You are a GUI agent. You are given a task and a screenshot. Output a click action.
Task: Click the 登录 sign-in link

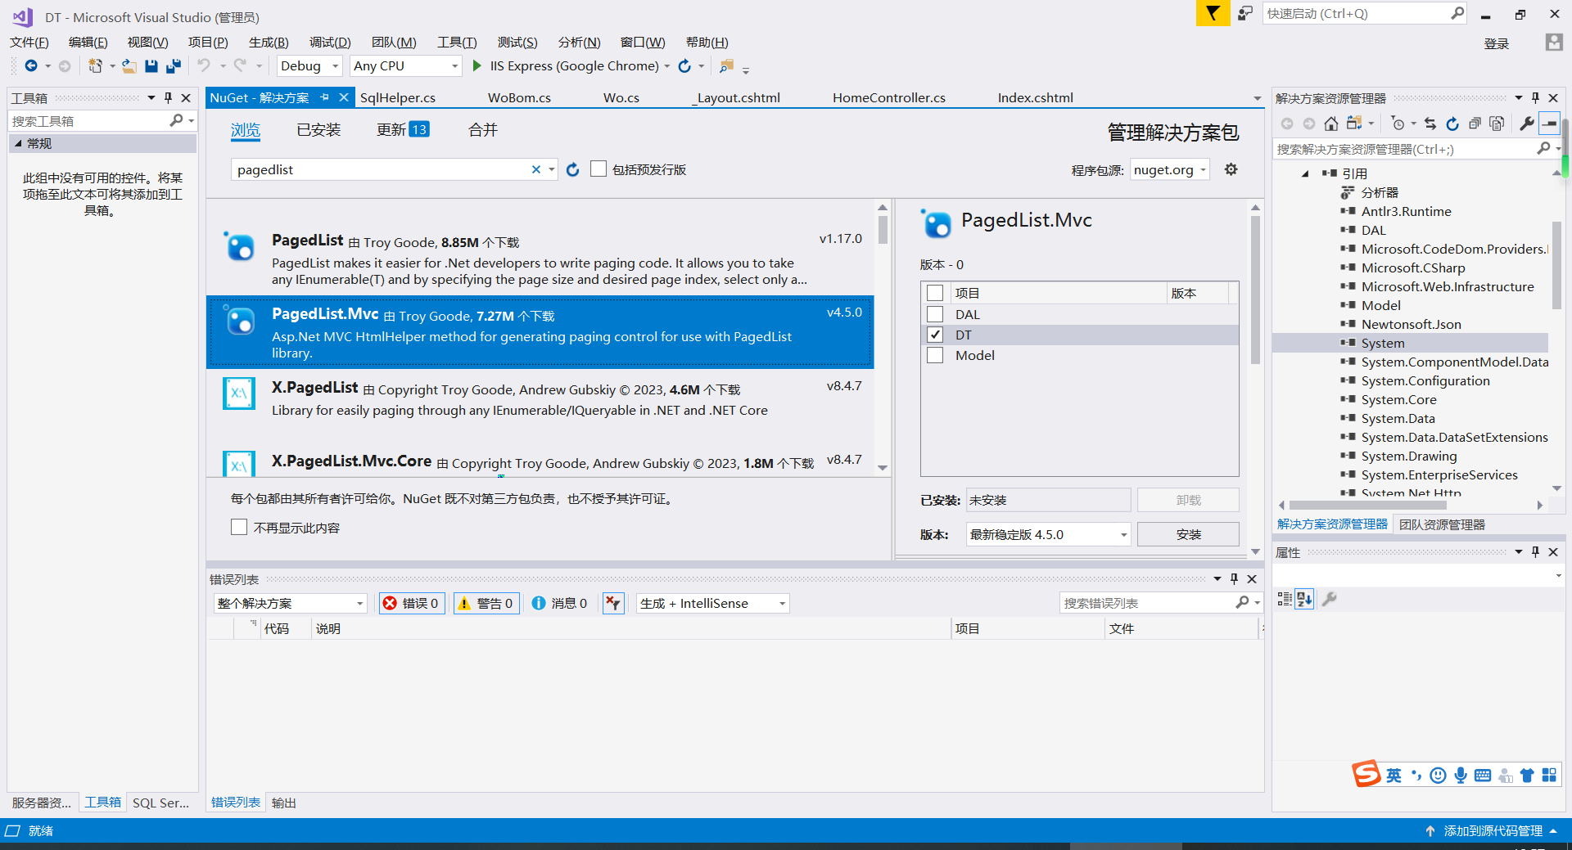coord(1497,43)
